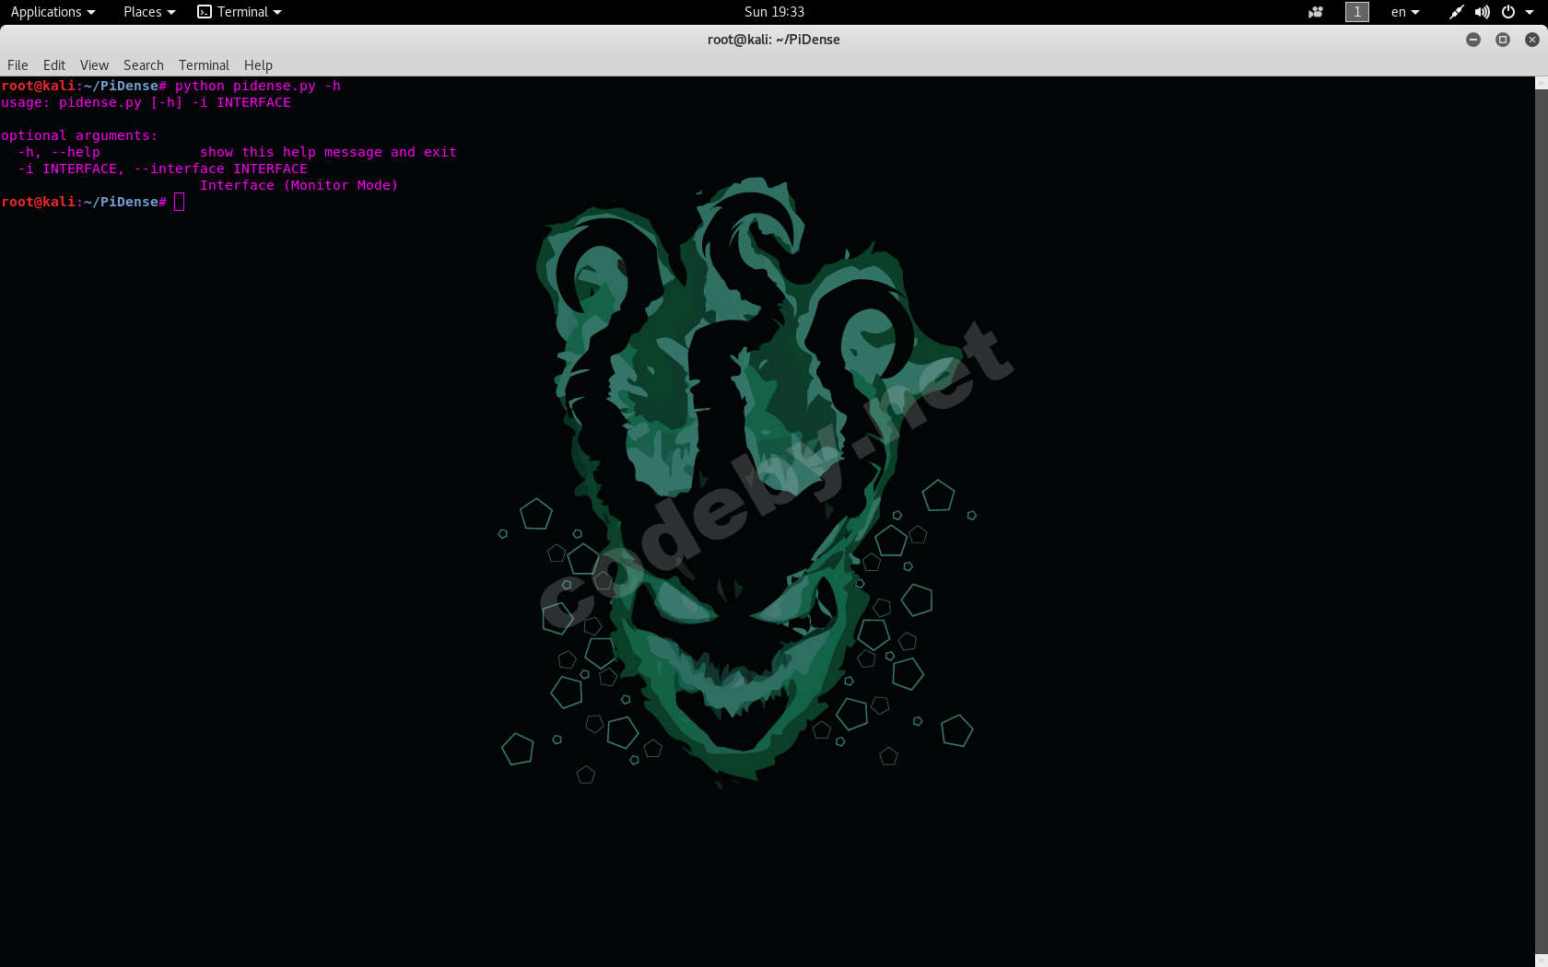Open the Terminal app menu in top bar
The width and height of the screenshot is (1548, 967).
tap(240, 12)
